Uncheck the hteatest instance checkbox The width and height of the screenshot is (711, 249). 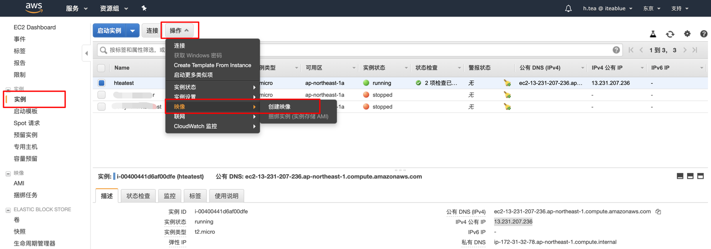click(x=102, y=83)
